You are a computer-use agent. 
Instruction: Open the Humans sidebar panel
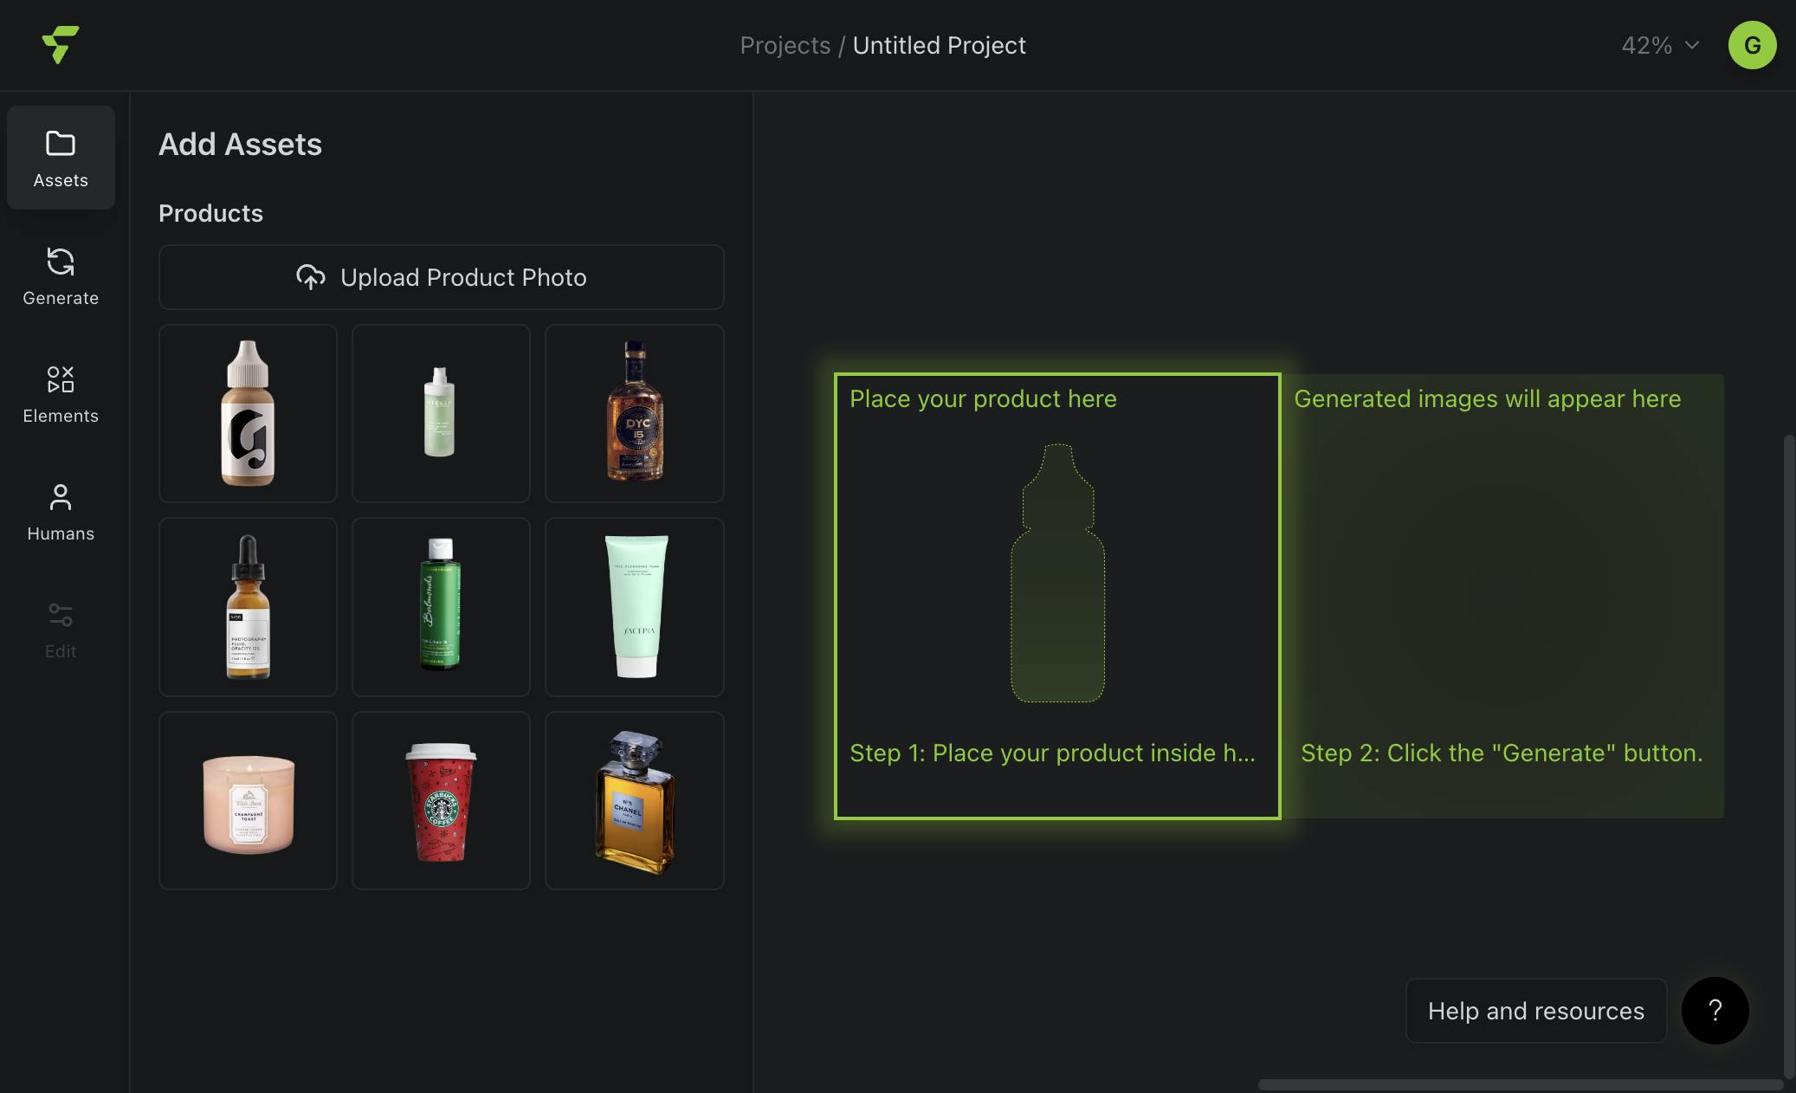(x=61, y=511)
